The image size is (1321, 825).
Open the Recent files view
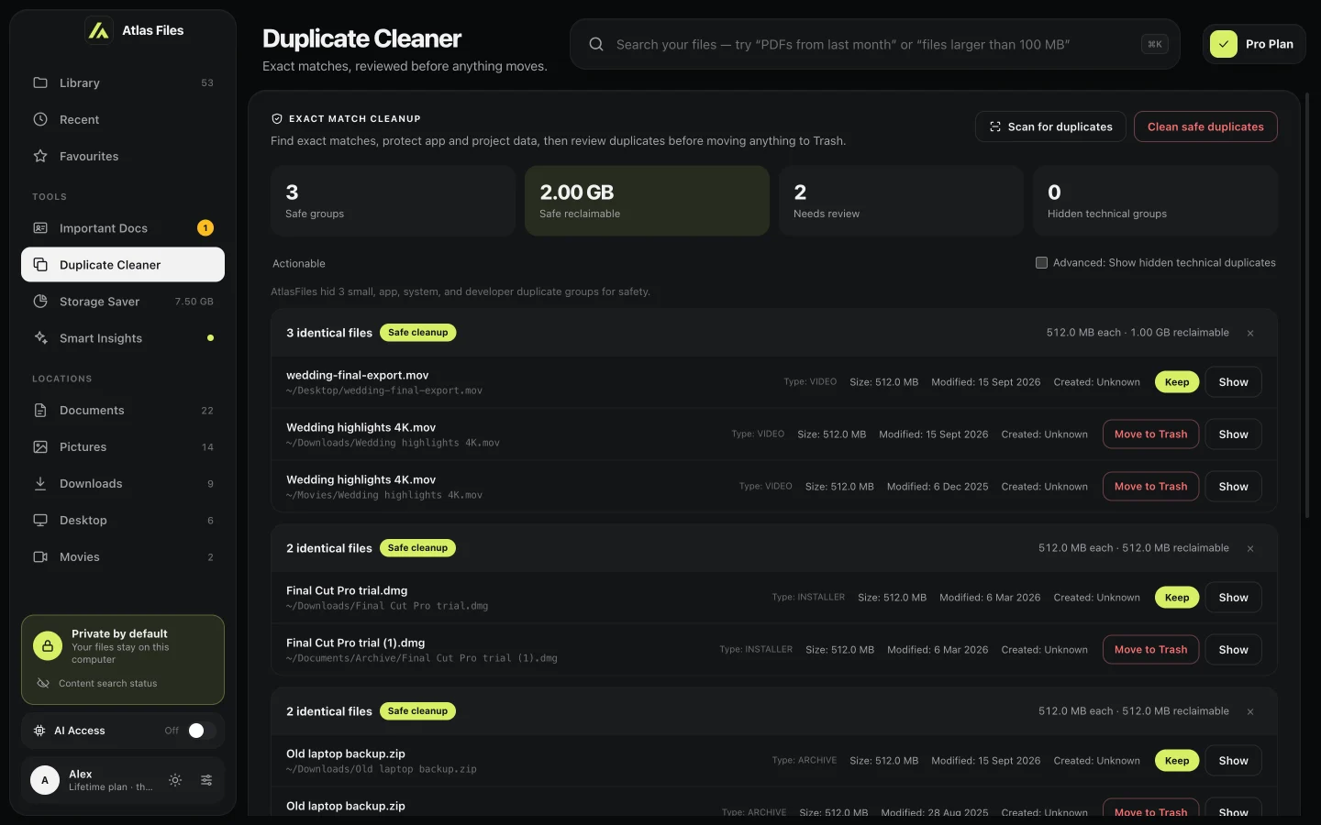123,119
